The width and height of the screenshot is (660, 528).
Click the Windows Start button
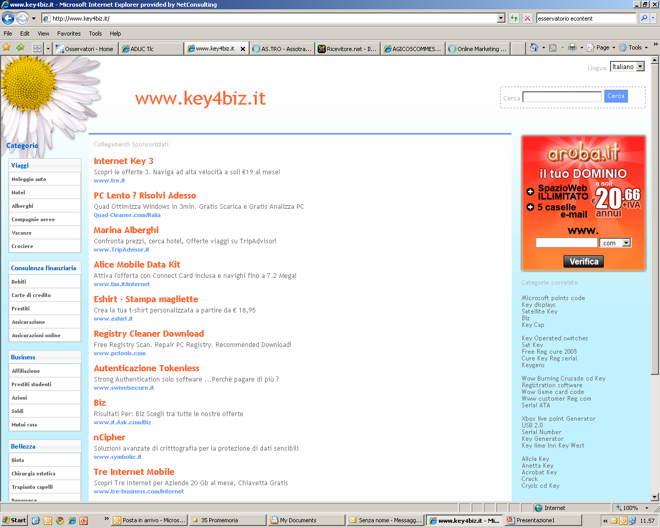click(x=14, y=520)
